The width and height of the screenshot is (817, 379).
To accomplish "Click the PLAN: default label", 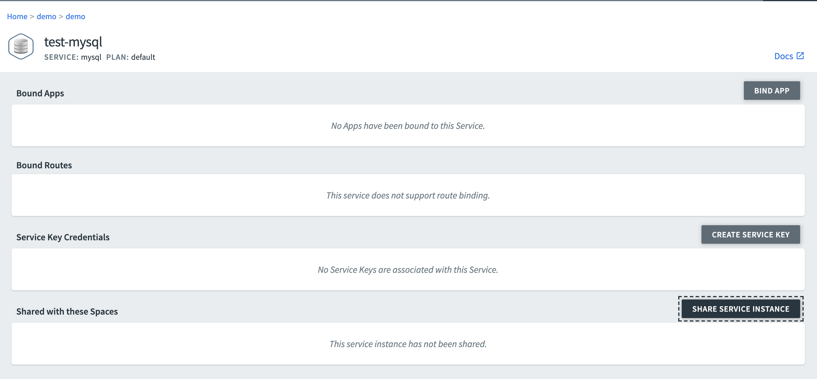I will (x=131, y=57).
